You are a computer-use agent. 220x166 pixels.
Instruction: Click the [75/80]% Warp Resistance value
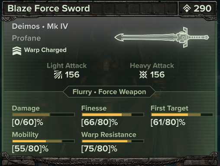99,149
